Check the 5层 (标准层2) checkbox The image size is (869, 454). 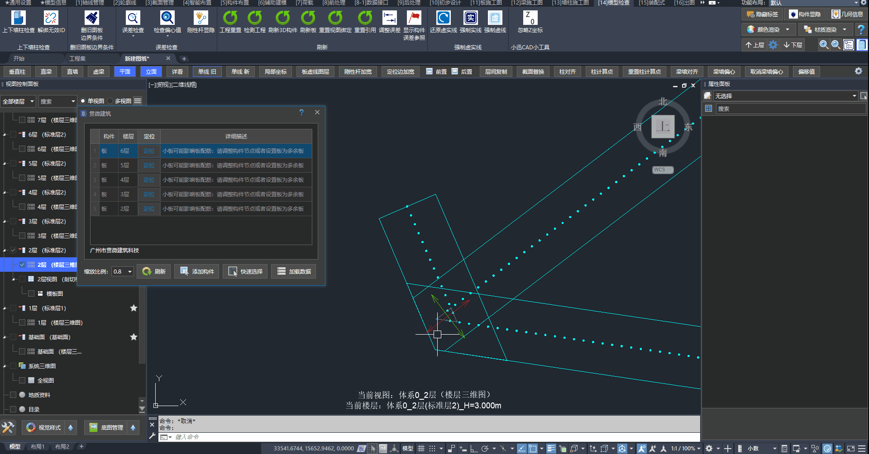[x=13, y=163]
